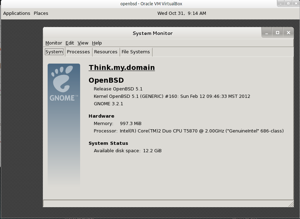Select the 12.2 GiB disk space value
The height and width of the screenshot is (219, 300).
[x=152, y=151]
